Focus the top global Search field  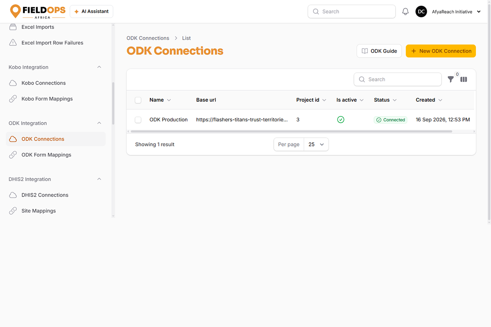coord(351,12)
